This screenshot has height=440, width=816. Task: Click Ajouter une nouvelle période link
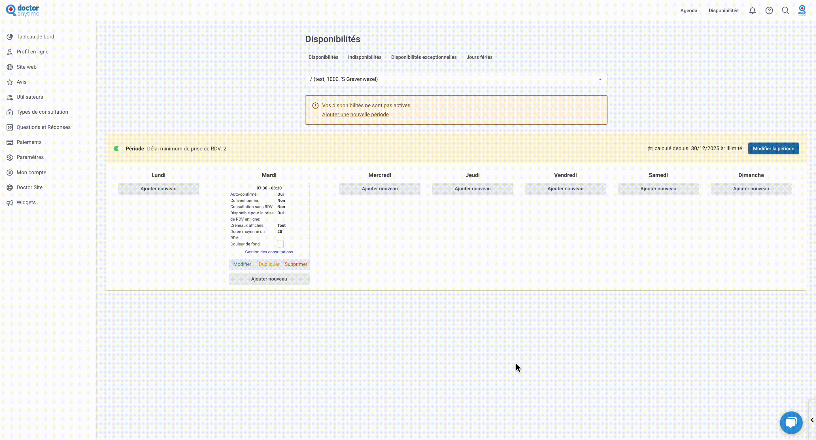click(355, 115)
